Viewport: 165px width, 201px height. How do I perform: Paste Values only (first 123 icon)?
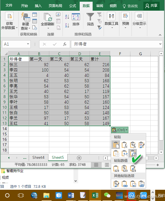pos(116,168)
